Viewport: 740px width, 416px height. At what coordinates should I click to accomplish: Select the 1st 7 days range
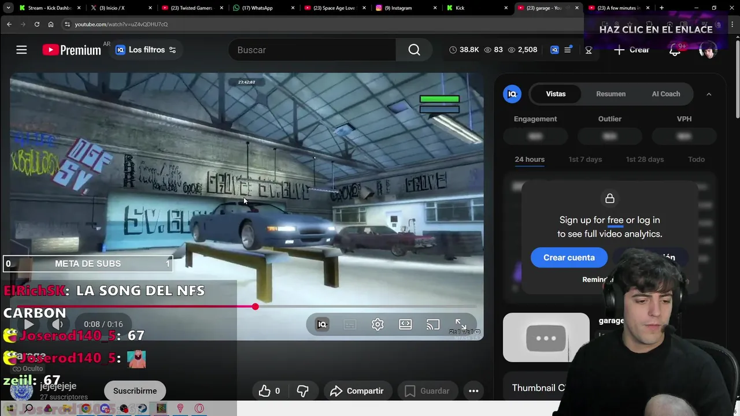(585, 159)
